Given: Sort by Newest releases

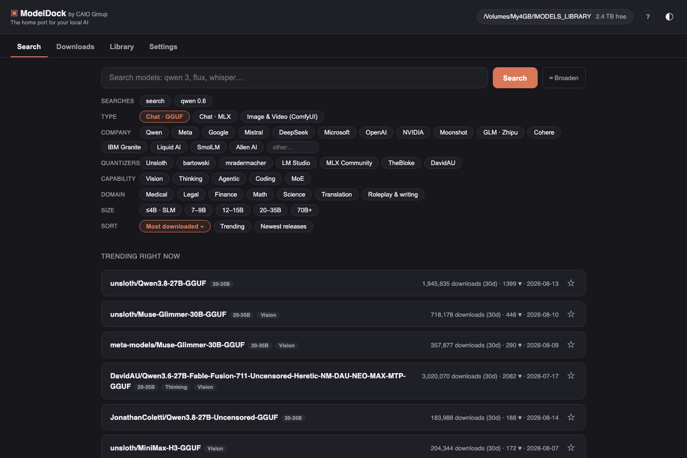Looking at the screenshot, I should [283, 227].
